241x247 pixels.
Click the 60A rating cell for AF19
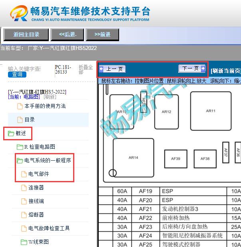122,191
